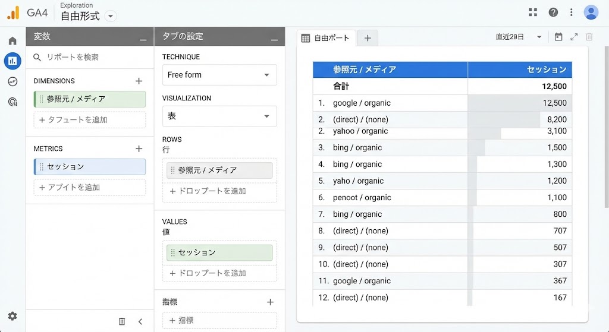
Task: Add a new dimension with plus icon
Action: coord(139,81)
